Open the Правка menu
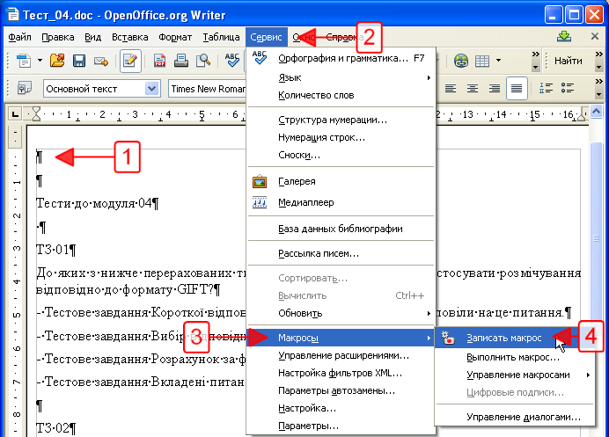This screenshot has width=609, height=437. 57,37
